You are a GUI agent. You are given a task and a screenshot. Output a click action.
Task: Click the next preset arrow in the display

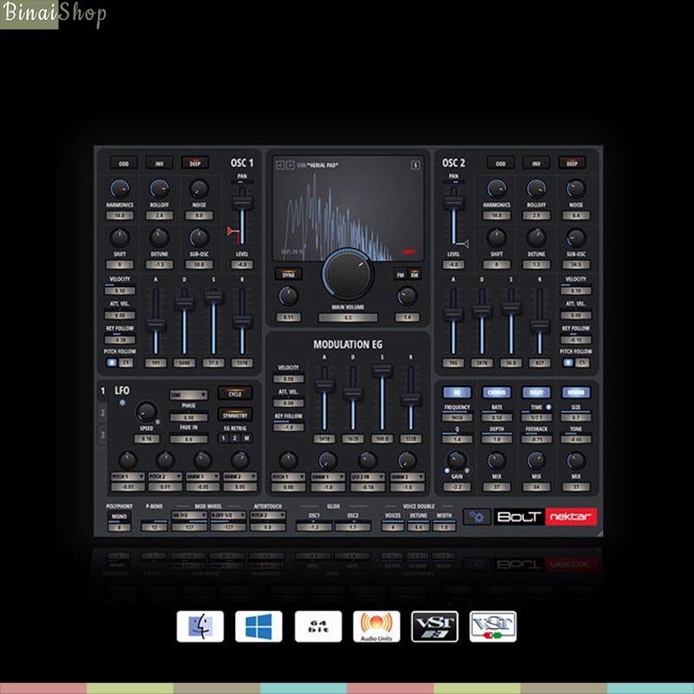click(289, 165)
